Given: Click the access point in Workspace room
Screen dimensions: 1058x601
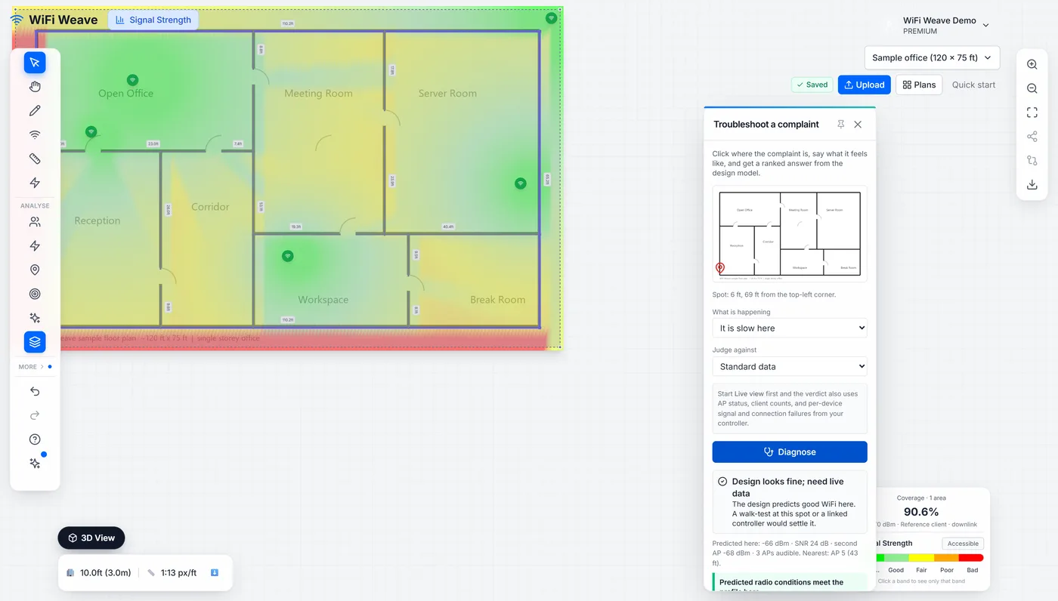Looking at the screenshot, I should pos(287,257).
